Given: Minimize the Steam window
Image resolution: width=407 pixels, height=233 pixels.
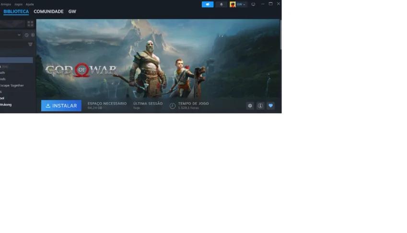Looking at the screenshot, I should [x=263, y=4].
